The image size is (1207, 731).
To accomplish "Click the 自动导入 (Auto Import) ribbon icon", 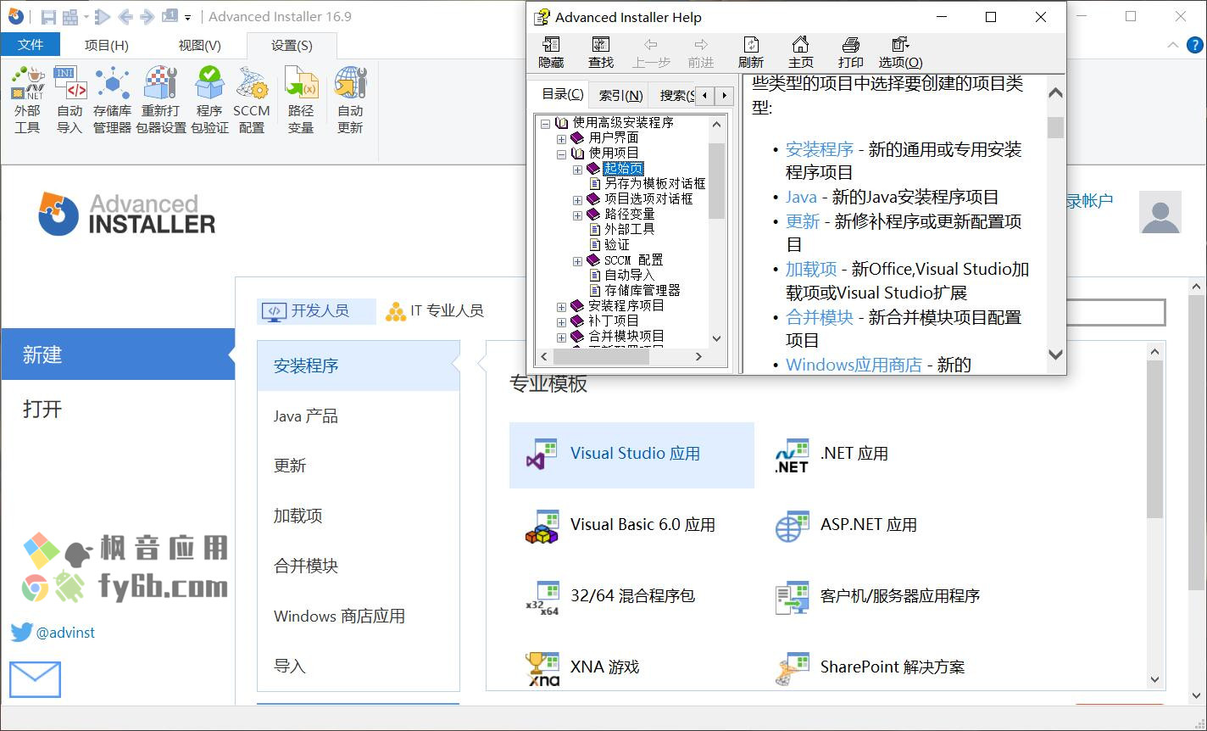I will coord(70,100).
